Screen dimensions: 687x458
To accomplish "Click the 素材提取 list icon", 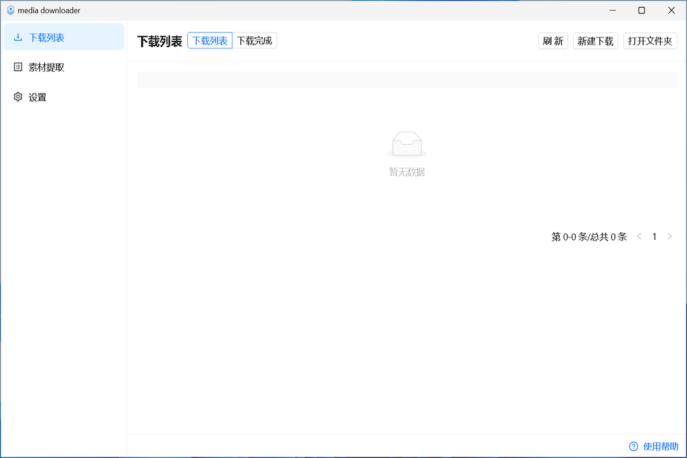I will tap(18, 67).
